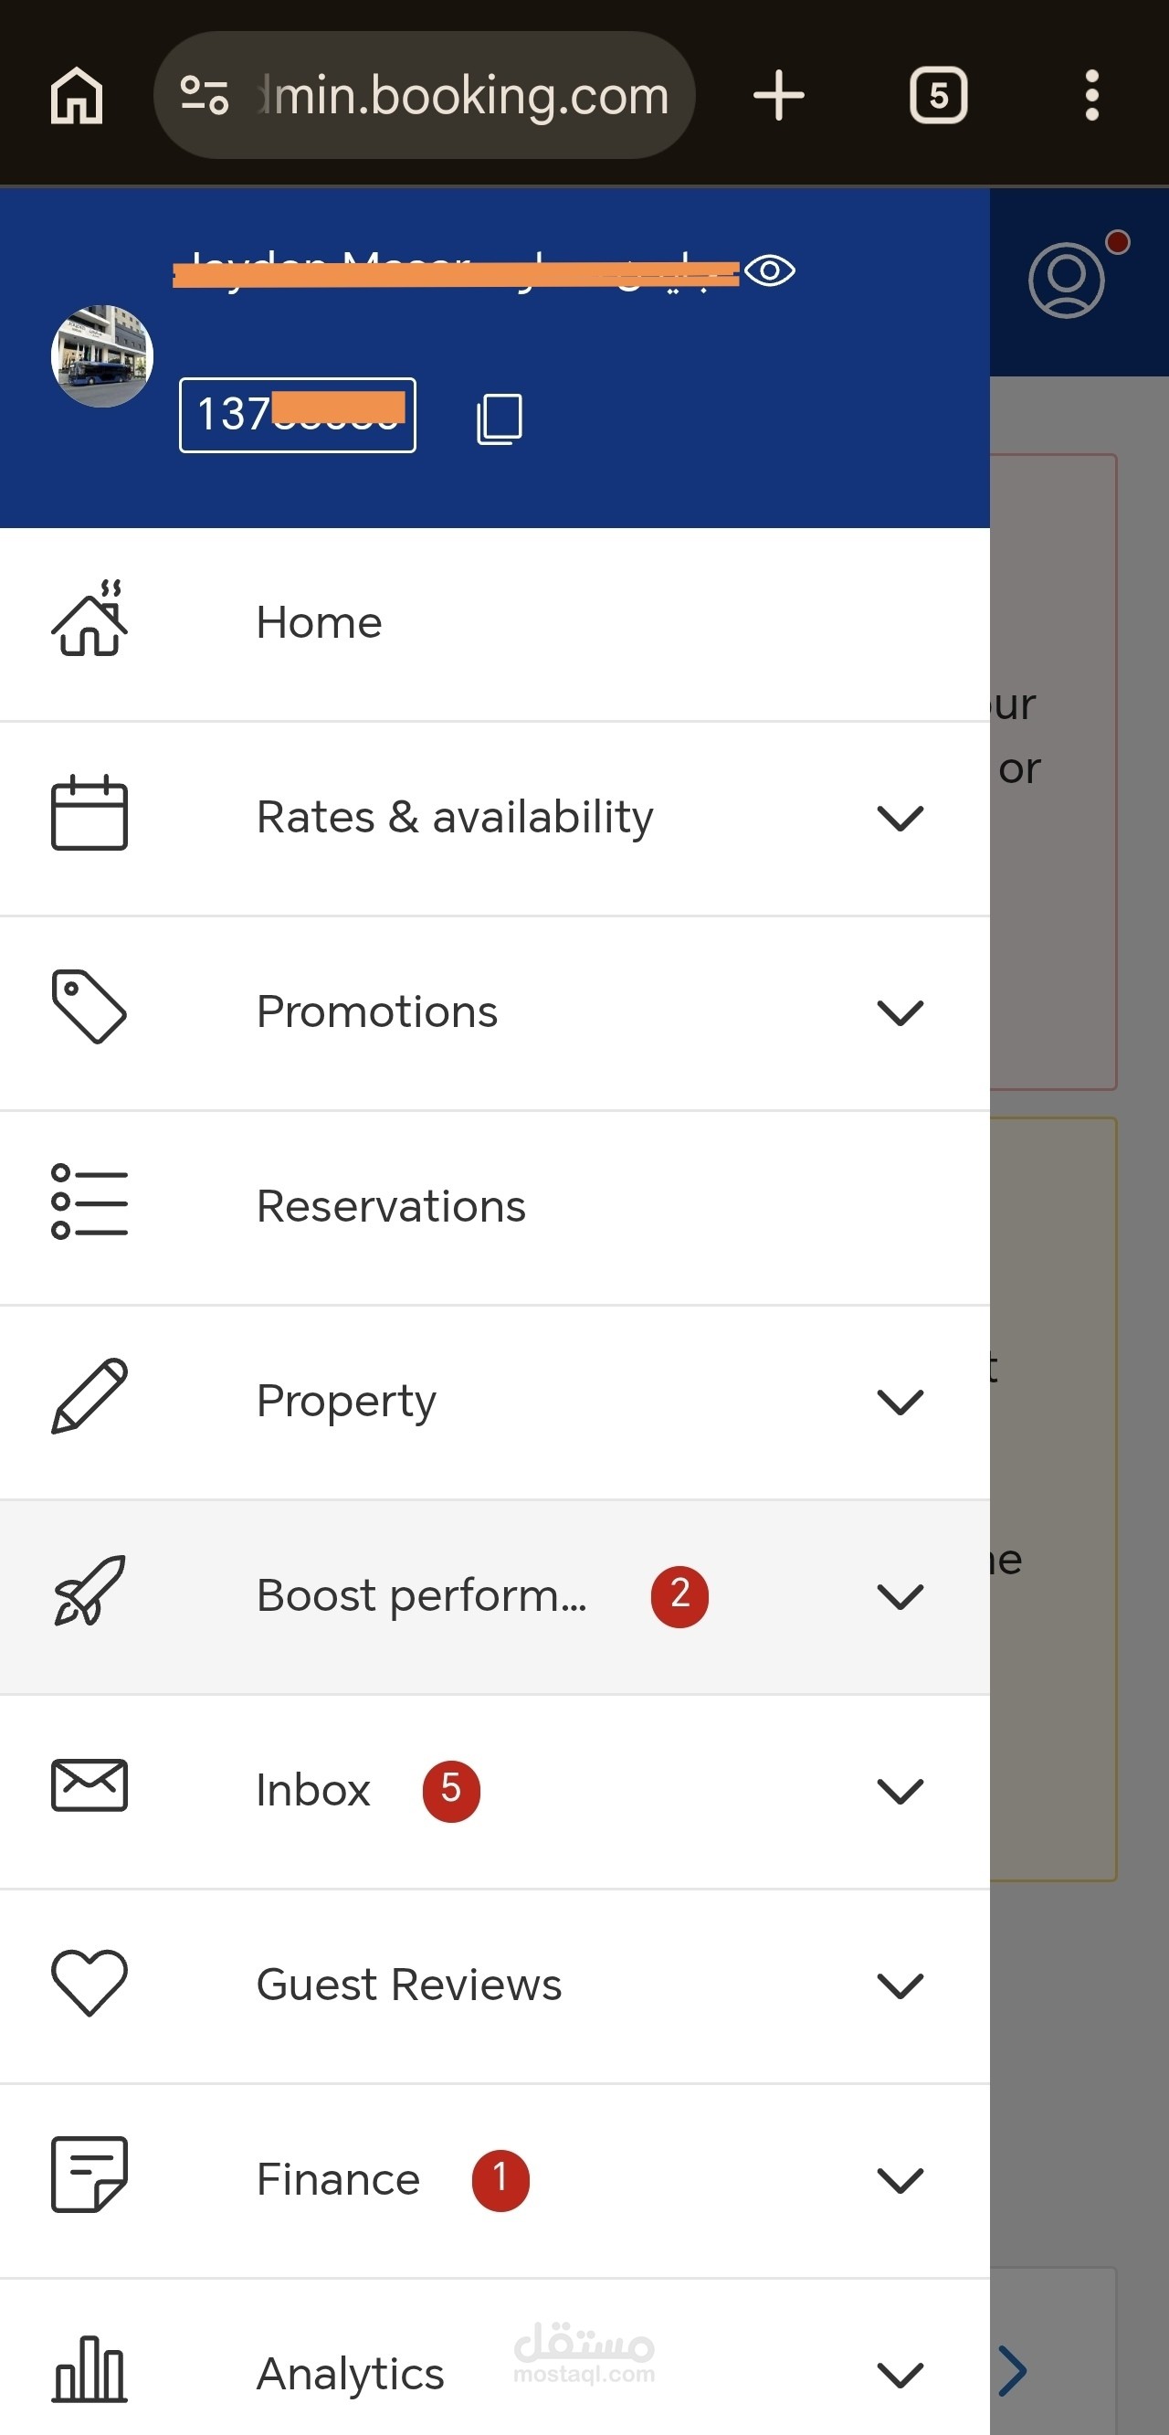Expand the Rates & availability section

(x=900, y=818)
